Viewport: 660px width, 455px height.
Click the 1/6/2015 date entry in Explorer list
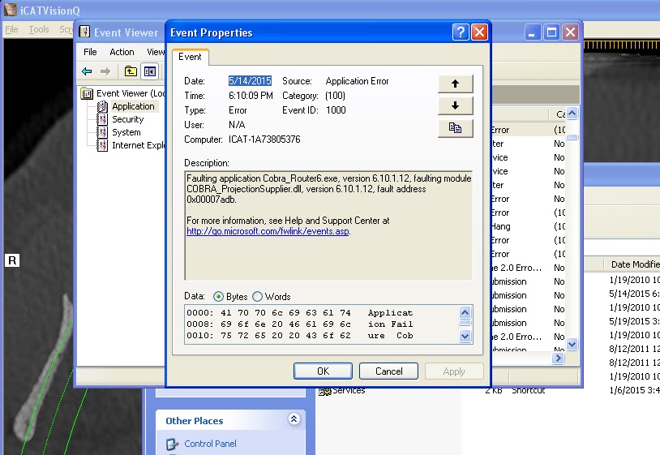634,390
